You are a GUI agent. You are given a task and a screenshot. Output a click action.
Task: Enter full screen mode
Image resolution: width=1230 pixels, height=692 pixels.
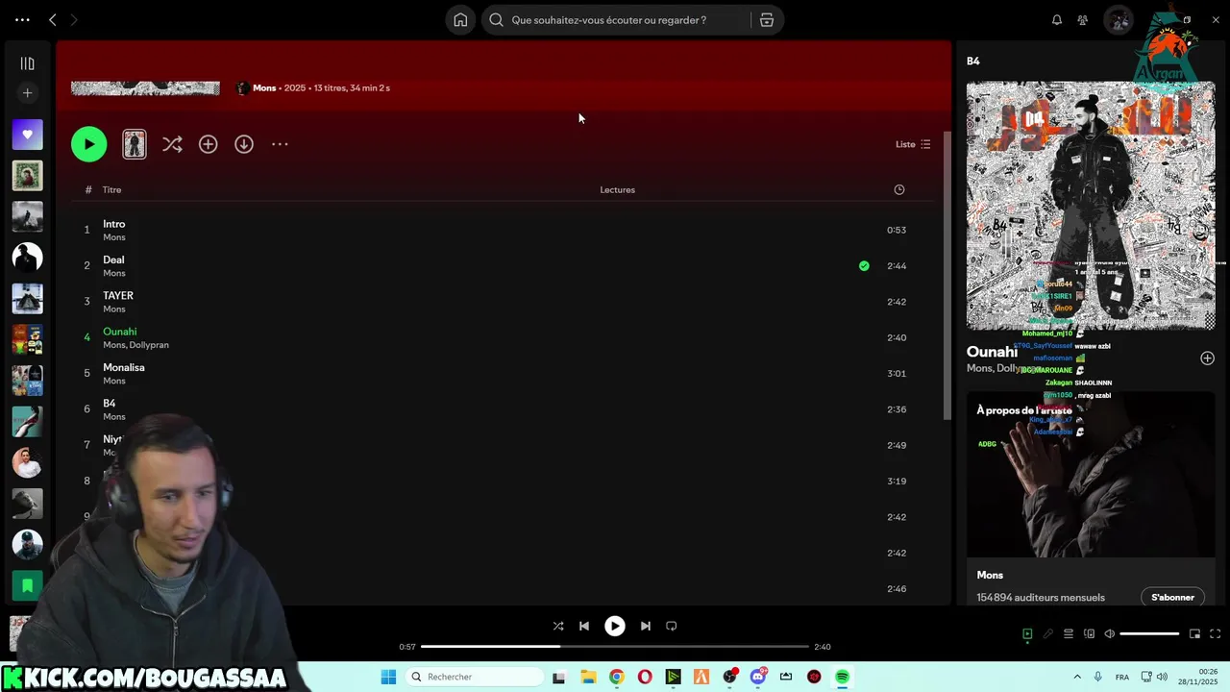click(1215, 634)
